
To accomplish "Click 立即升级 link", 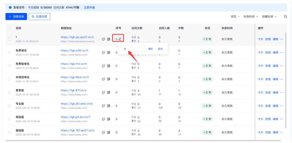I will [x=89, y=8].
